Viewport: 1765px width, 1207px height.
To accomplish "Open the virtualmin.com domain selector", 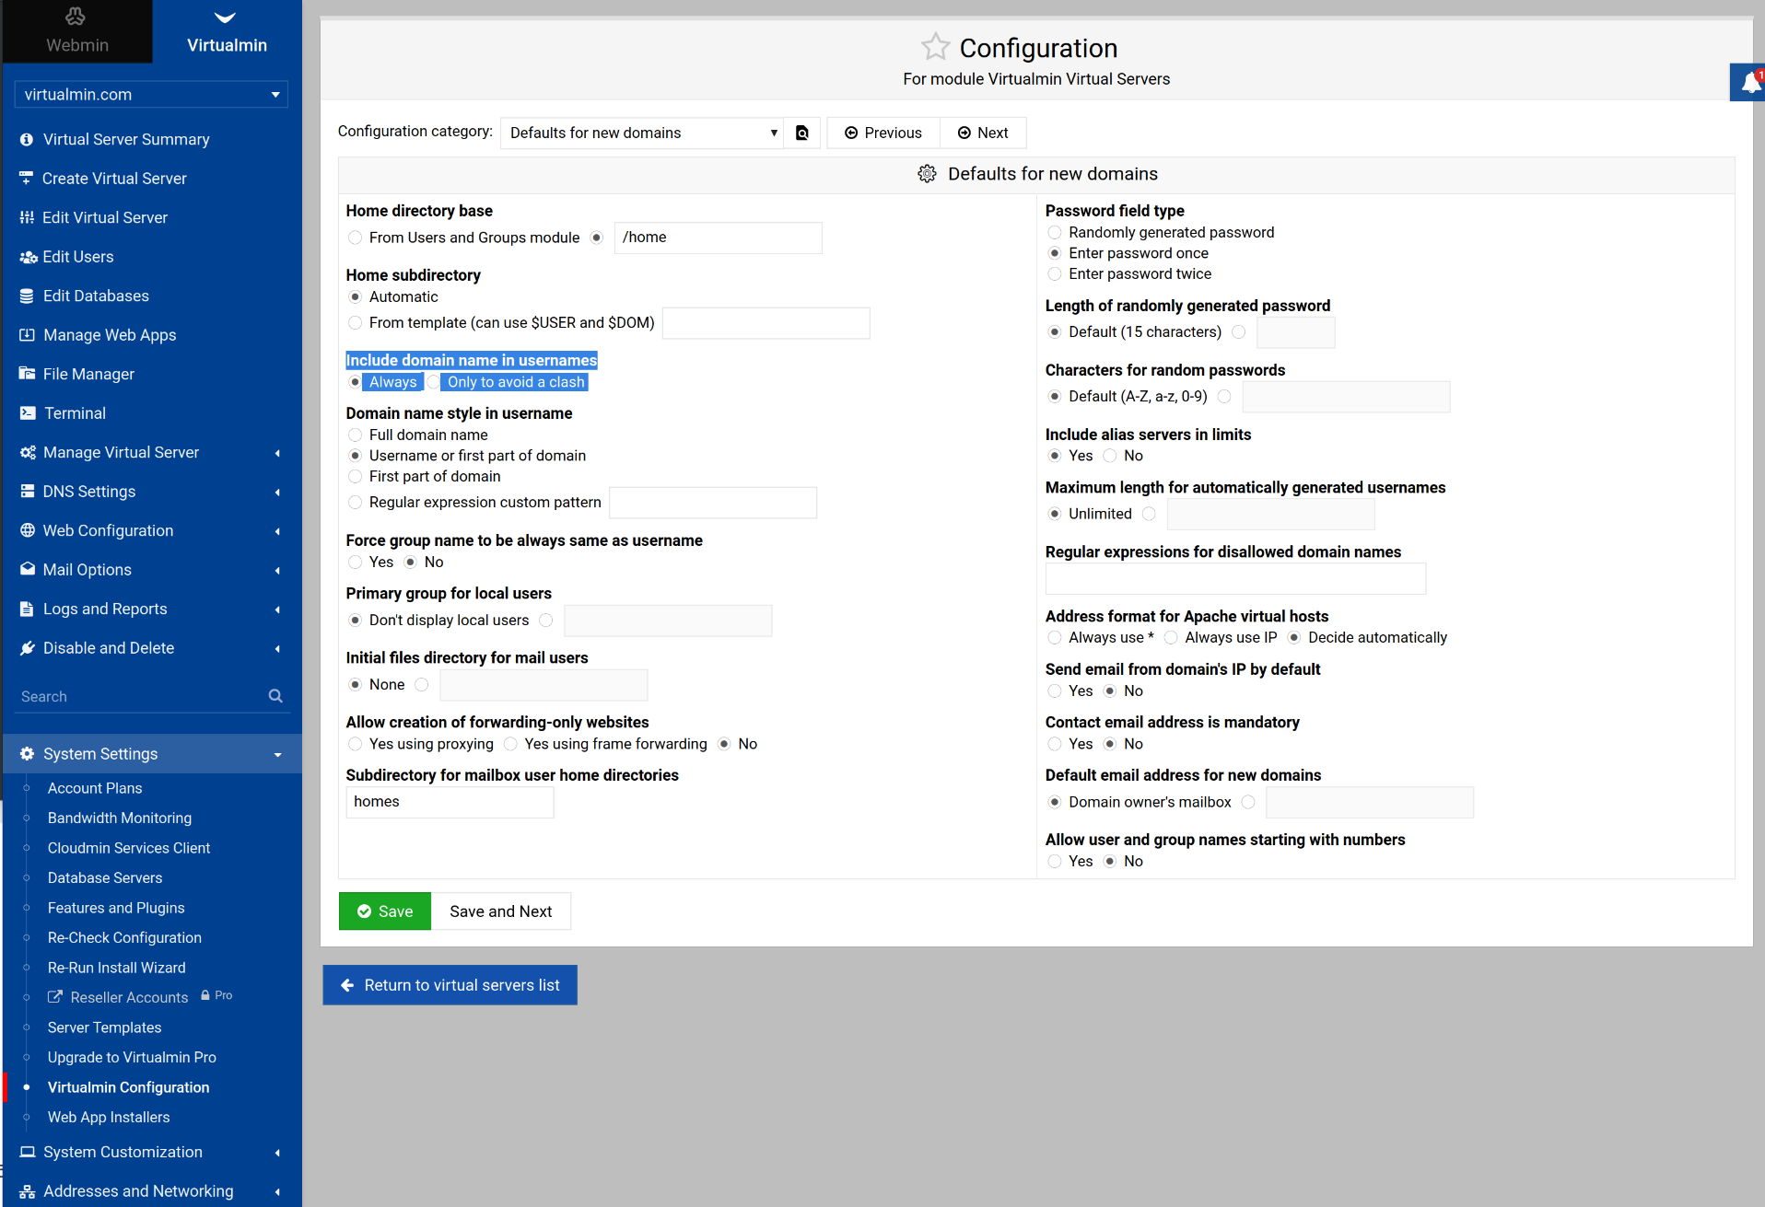I will click(151, 94).
